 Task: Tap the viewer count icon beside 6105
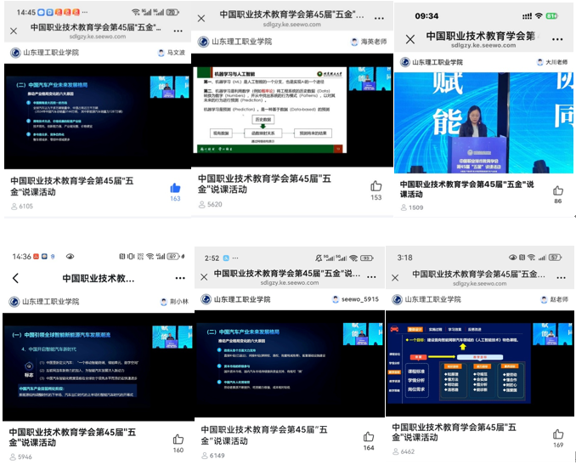[13, 206]
